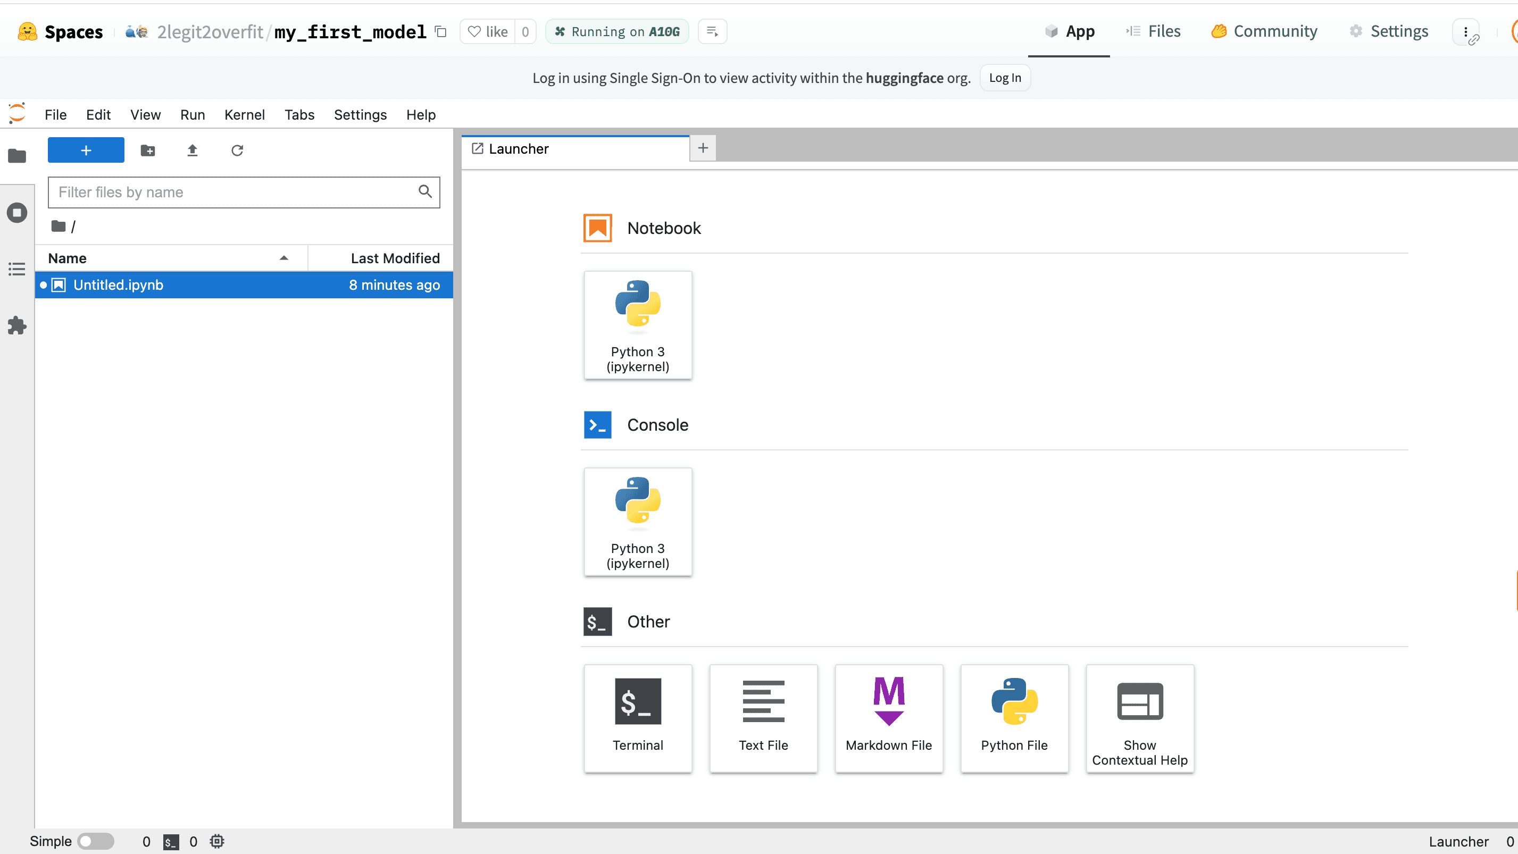1518x854 pixels.
Task: Select the Untitled.ipynb file
Action: click(244, 285)
